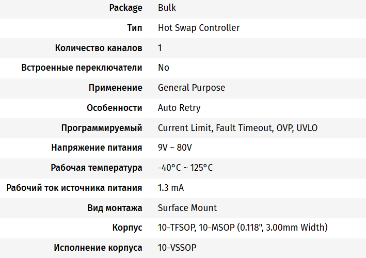Screen dimensions: 366x258
Task: Click the "Package" row label
Action: coord(125,8)
